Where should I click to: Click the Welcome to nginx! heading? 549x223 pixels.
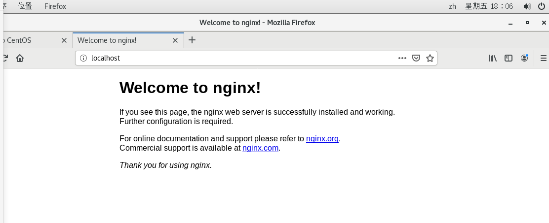(190, 88)
